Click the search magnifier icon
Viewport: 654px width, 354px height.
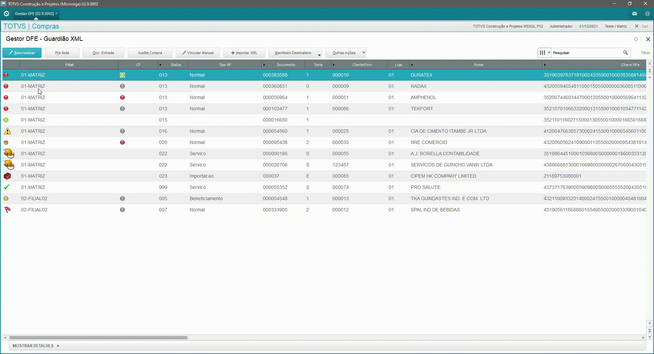(625, 53)
